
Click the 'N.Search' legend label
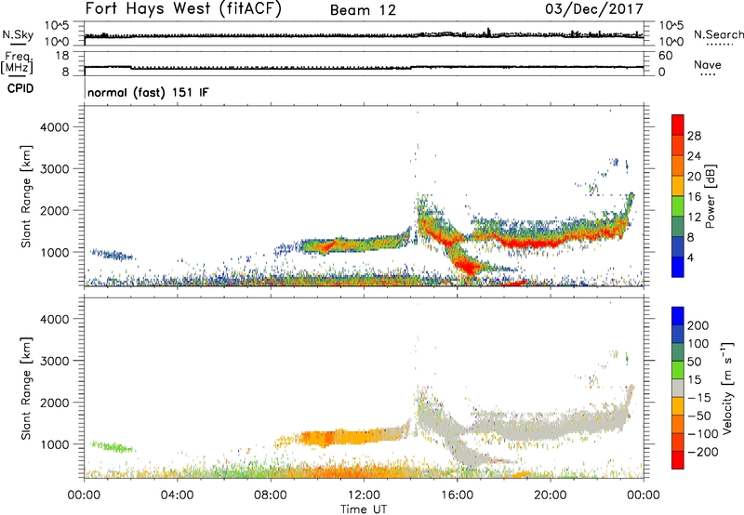pyautogui.click(x=718, y=34)
